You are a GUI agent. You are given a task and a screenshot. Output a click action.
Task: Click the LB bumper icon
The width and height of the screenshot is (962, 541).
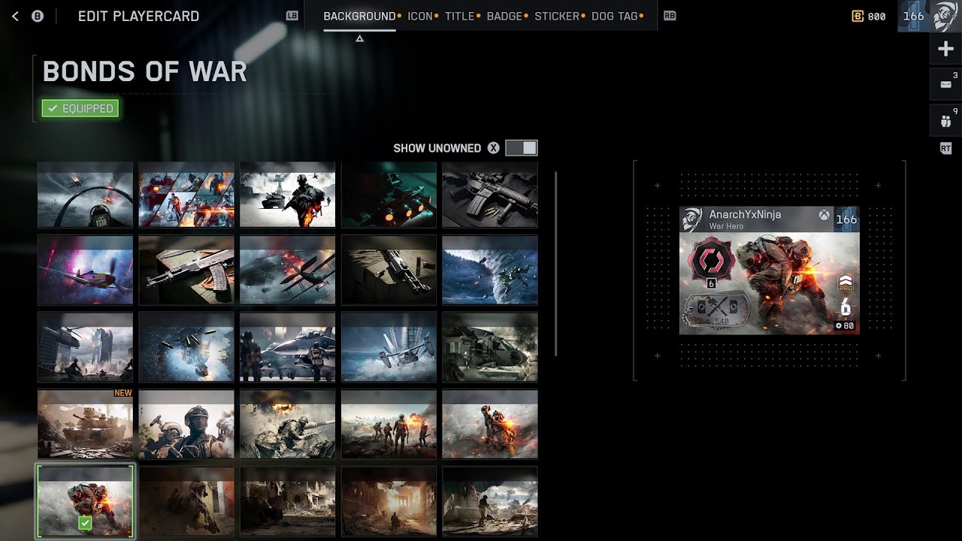click(292, 16)
